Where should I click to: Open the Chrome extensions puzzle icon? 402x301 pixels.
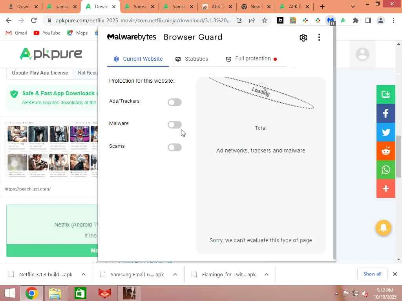(356, 20)
